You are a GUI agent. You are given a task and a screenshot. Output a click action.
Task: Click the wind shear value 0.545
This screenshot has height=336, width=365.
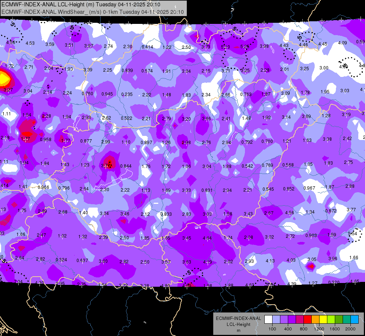pos(268,189)
